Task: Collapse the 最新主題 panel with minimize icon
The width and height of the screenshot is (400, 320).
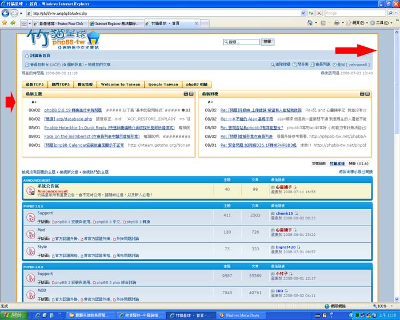Action: pyautogui.click(x=186, y=94)
